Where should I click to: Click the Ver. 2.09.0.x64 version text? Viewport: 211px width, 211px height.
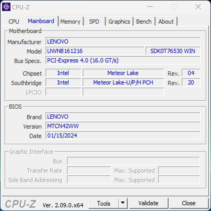[x=63, y=205]
